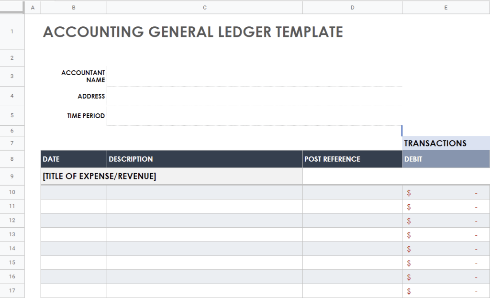This screenshot has width=490, height=298.
Task: Select the TRANSACTIONS heading cell
Action: pyautogui.click(x=446, y=143)
